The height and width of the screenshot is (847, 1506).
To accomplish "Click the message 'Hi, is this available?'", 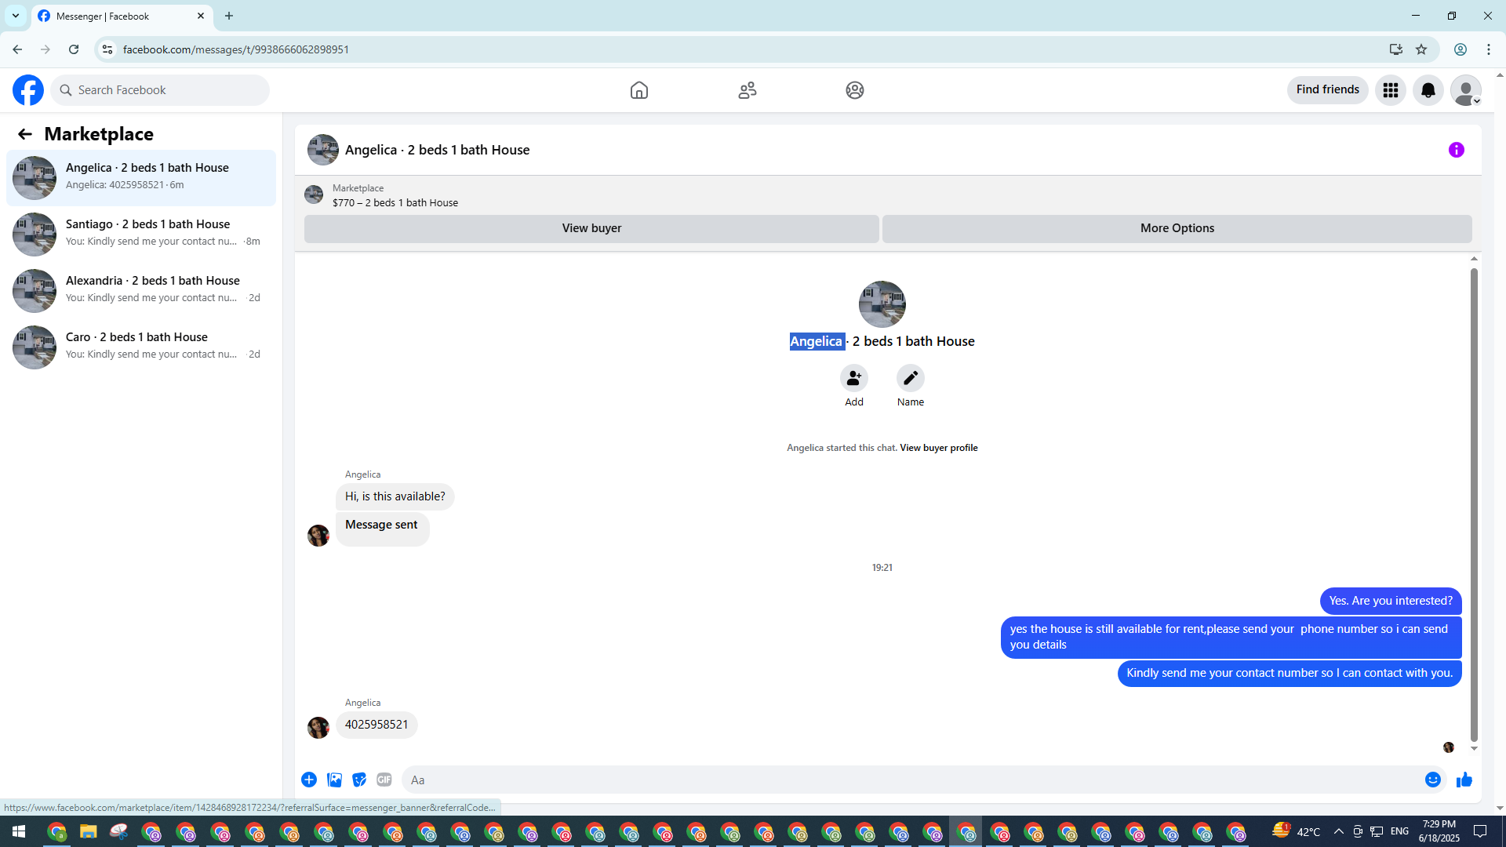I will 395,496.
